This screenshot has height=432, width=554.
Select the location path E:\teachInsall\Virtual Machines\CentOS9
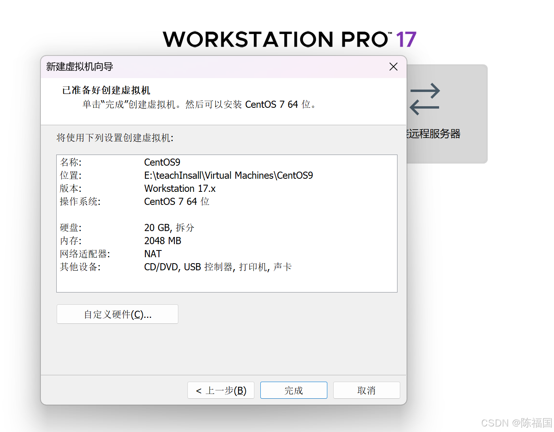(229, 175)
